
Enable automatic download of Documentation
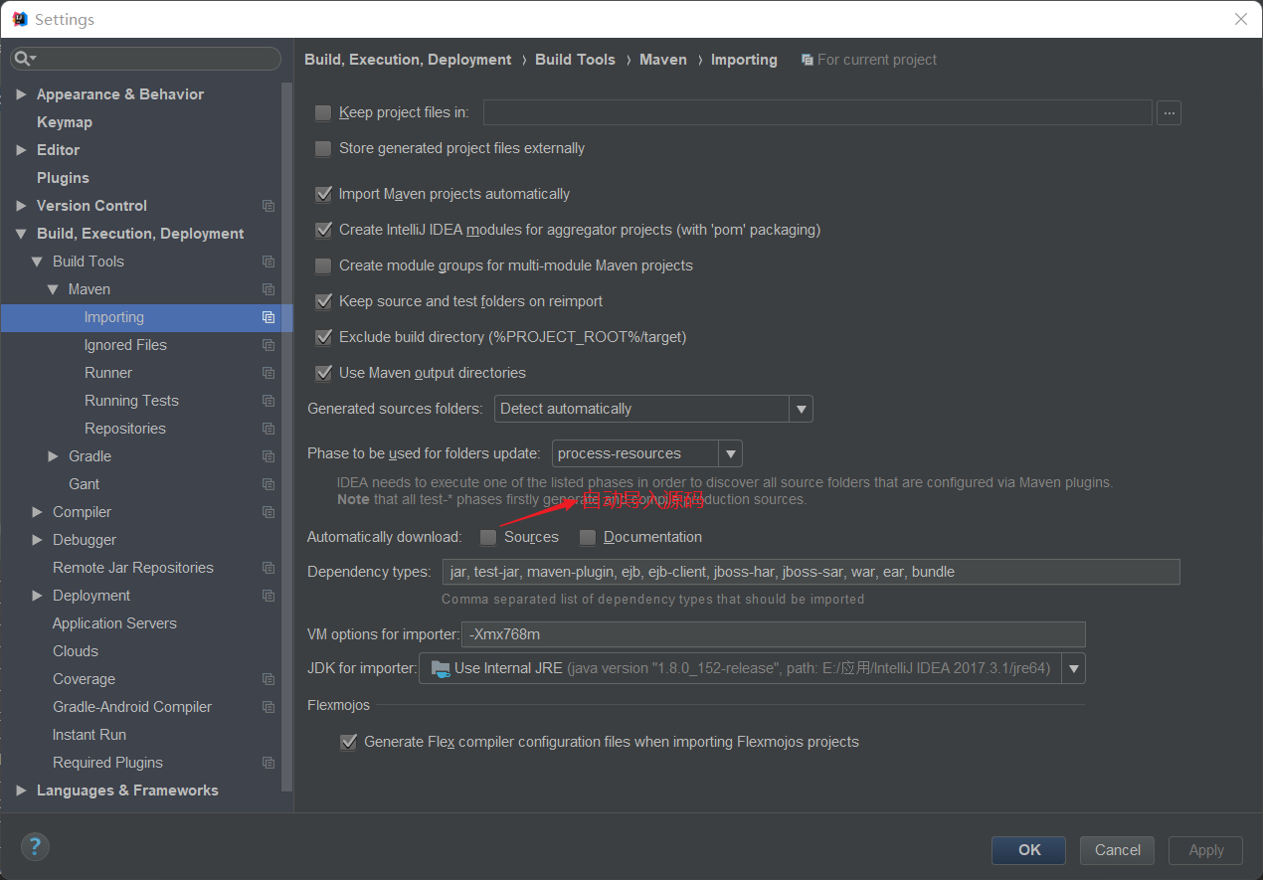[x=588, y=537]
